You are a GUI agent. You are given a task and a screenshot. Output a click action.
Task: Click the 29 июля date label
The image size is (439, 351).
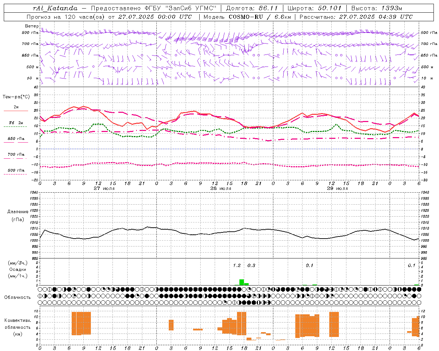pyautogui.click(x=337, y=189)
